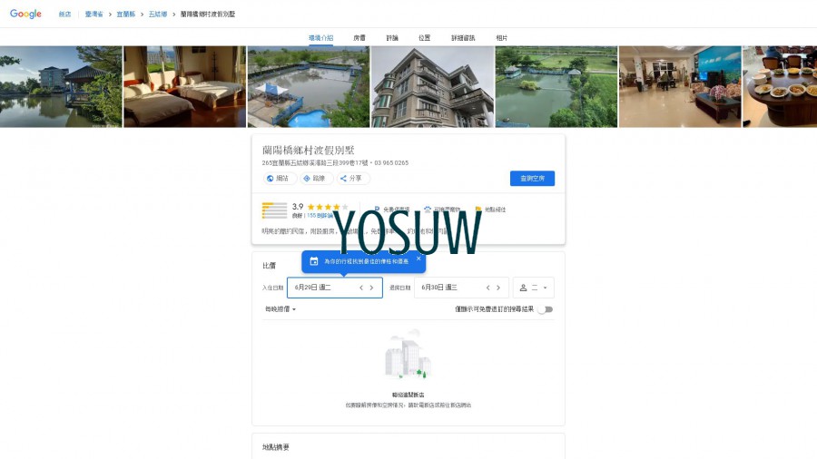Viewport: 817px width, 459px height.
Task: Open the check-in date field 6月29日
Action: click(334, 288)
